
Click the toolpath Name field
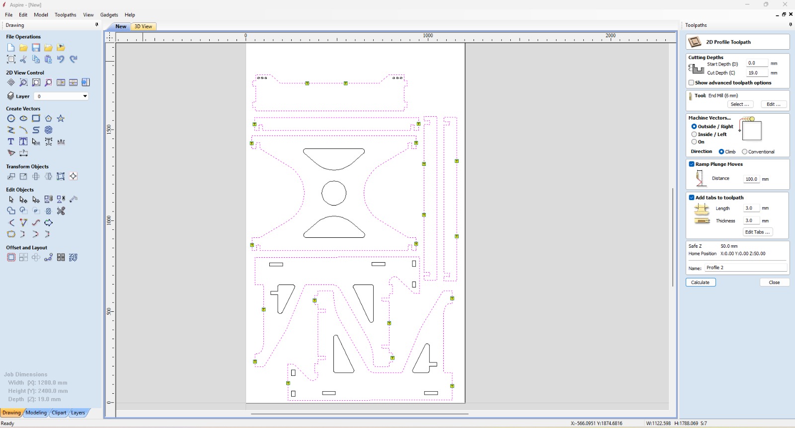[746, 268]
